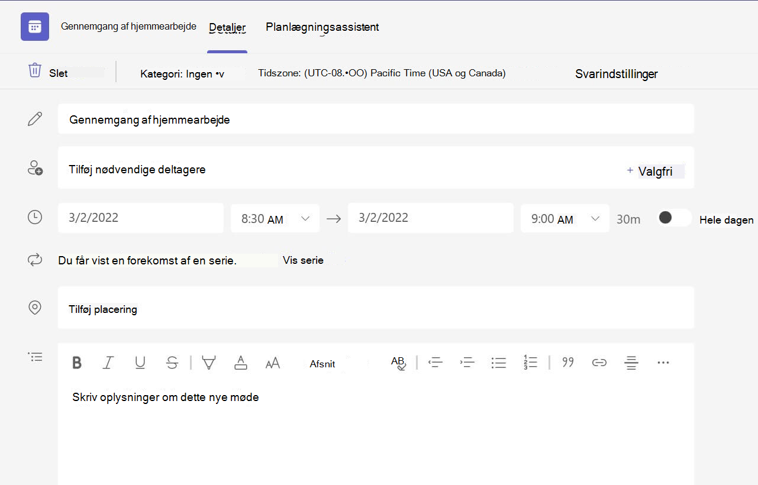Image resolution: width=758 pixels, height=485 pixels.
Task: Click the start date field 3/2/2022
Action: [141, 218]
